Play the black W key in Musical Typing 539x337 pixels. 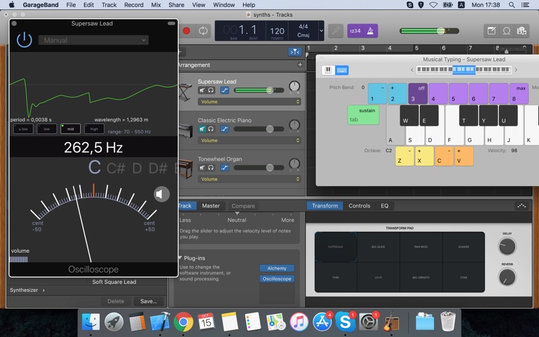click(x=409, y=115)
